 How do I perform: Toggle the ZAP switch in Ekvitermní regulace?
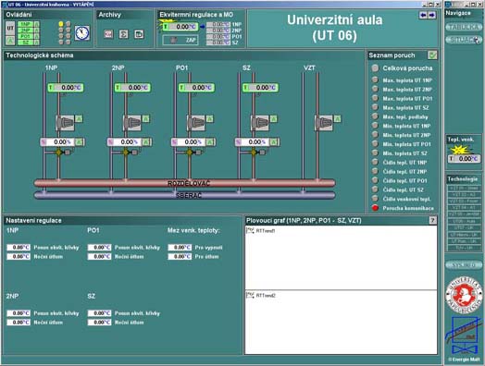pos(180,40)
